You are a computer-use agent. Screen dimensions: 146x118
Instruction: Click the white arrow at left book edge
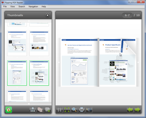tap(59, 62)
